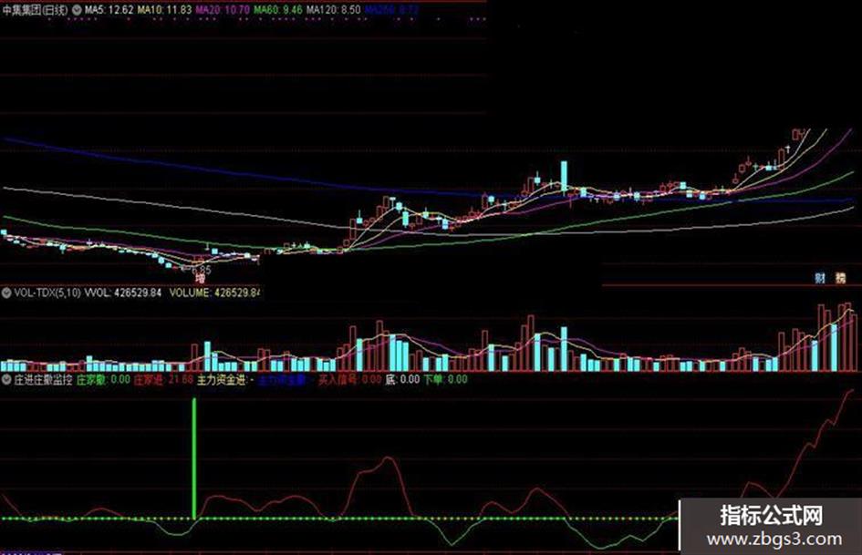The height and width of the screenshot is (555, 862).
Task: Click the blue 财 marker icon
Action: click(x=820, y=278)
